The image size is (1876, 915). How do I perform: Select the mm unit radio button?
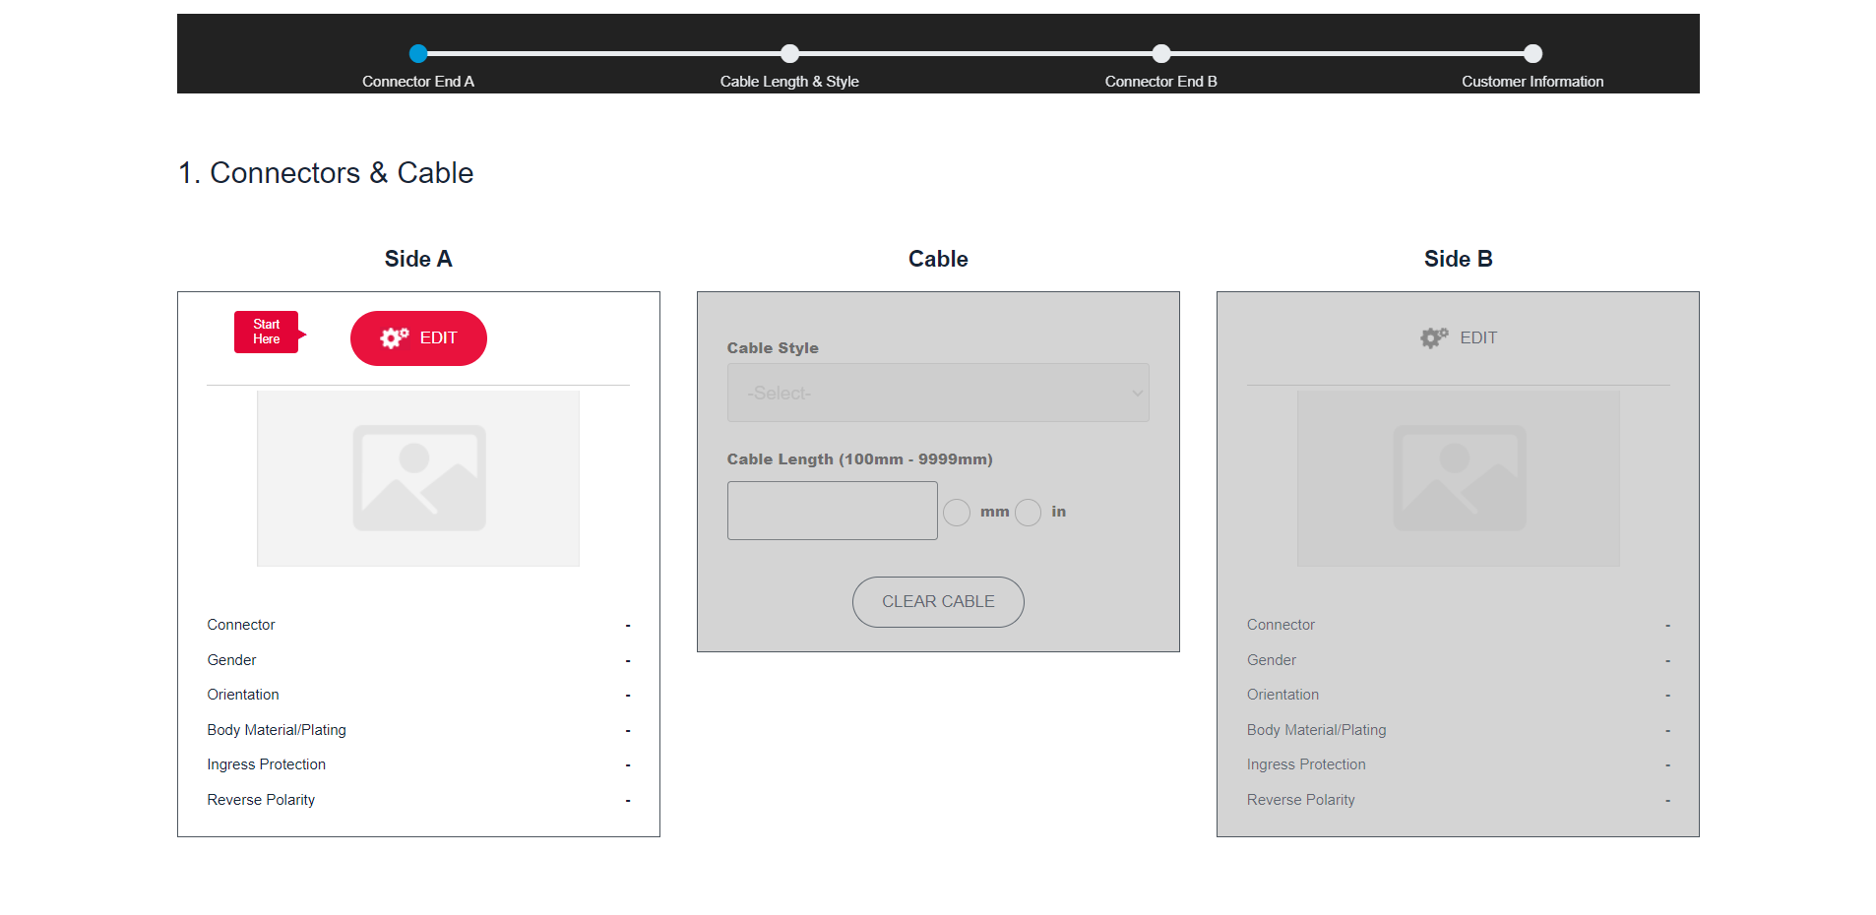point(956,512)
